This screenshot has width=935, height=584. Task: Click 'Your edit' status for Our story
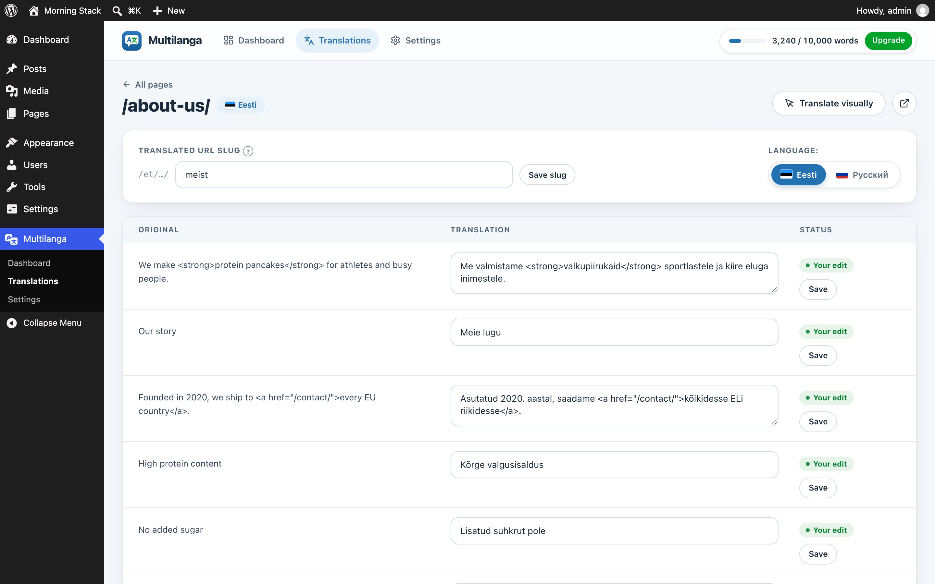pyautogui.click(x=827, y=331)
